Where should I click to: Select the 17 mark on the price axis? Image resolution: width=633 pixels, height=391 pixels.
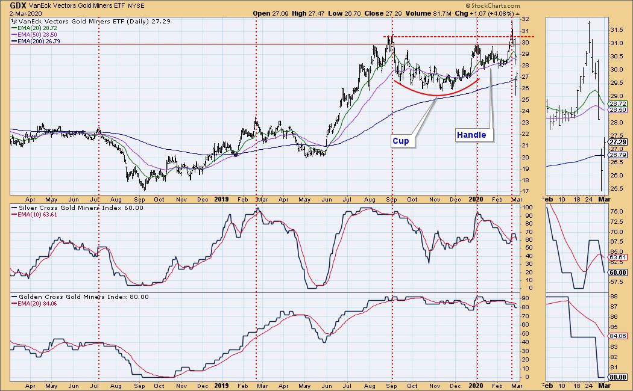(525, 191)
